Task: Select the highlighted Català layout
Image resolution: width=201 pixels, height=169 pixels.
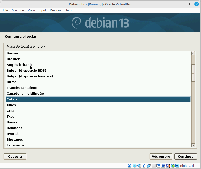Action: pyautogui.click(x=98, y=99)
